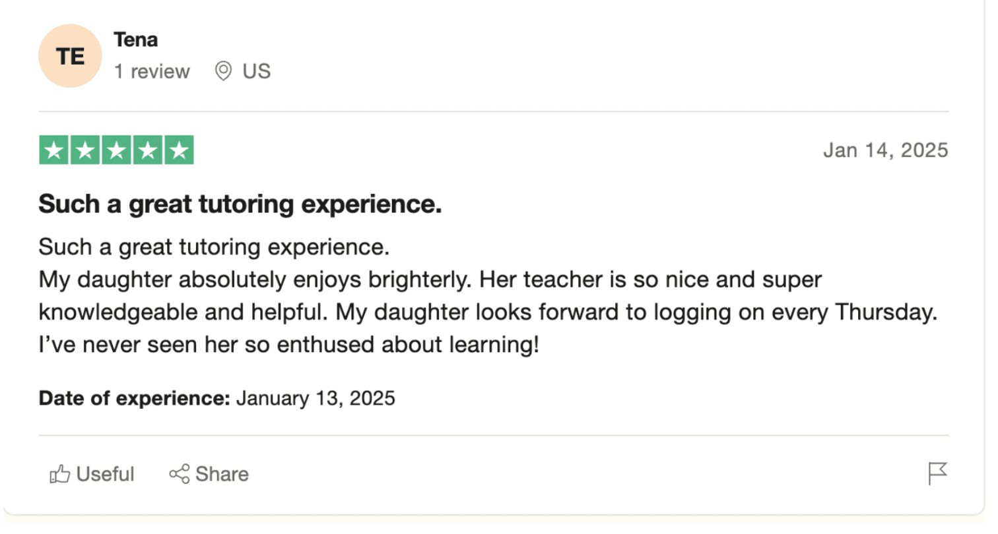Click the second green star in the rating
Viewport: 998px width, 534px height.
[x=85, y=150]
